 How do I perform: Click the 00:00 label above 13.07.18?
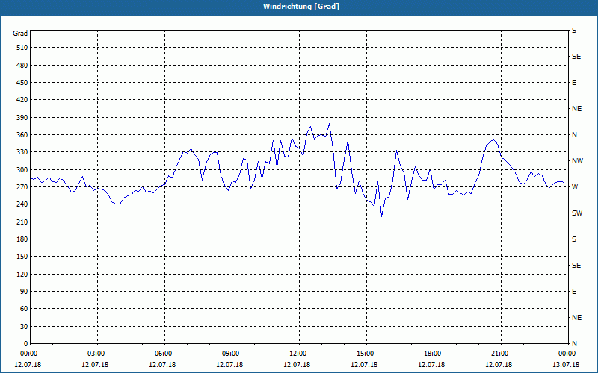567,354
